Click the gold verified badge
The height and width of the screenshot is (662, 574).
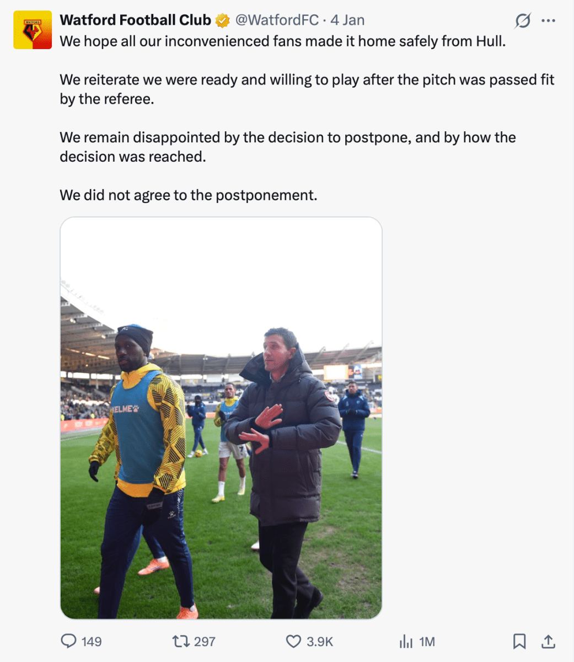tap(222, 20)
